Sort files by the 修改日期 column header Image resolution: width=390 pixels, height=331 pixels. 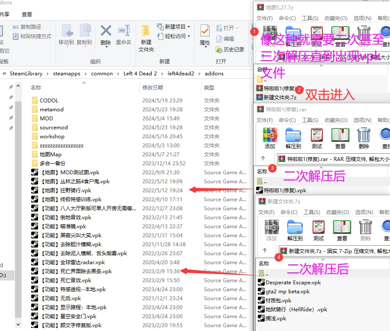[x=153, y=87]
